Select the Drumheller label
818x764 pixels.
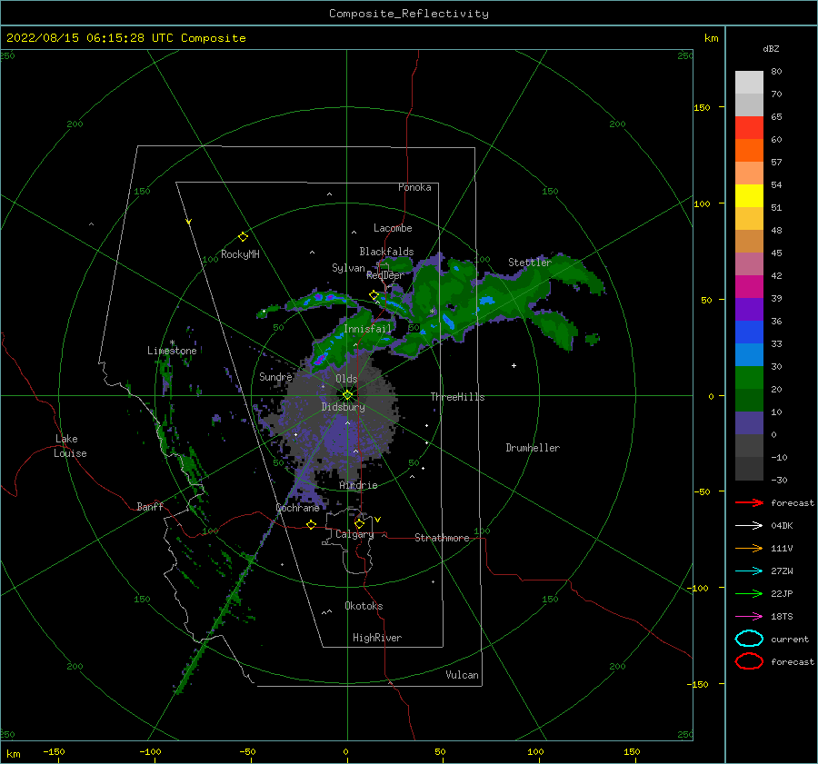click(533, 448)
